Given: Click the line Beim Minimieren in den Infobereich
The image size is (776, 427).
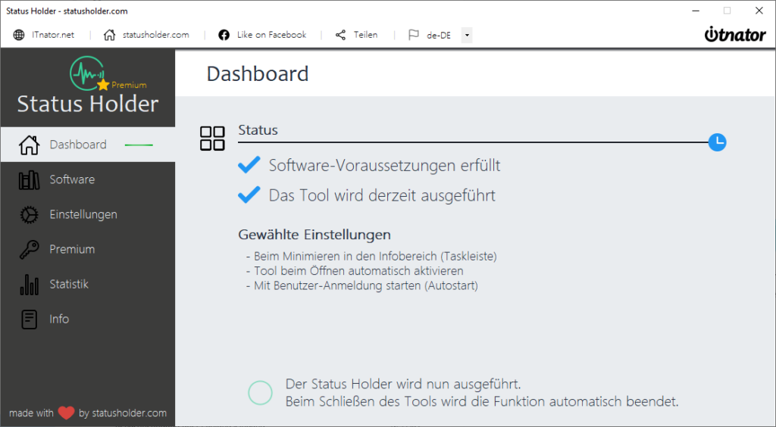Looking at the screenshot, I should pyautogui.click(x=371, y=257).
